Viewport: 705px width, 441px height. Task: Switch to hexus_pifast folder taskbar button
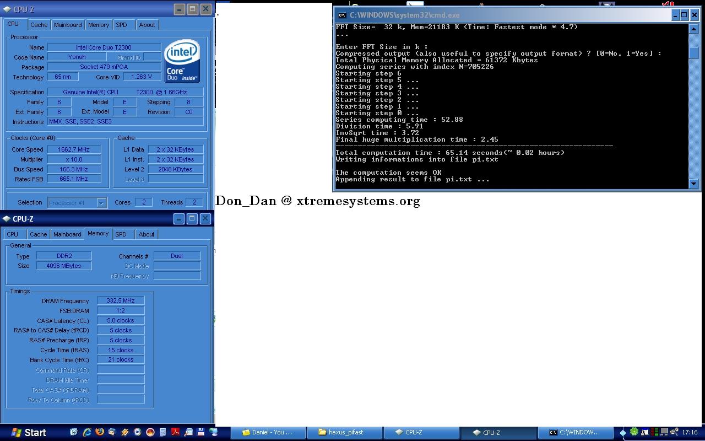pos(344,433)
